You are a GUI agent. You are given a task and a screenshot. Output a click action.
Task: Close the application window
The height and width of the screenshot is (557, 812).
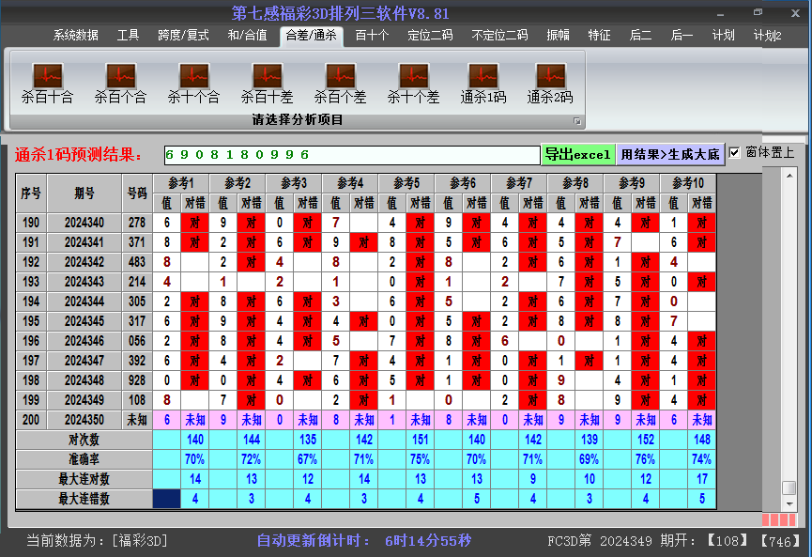(x=795, y=13)
